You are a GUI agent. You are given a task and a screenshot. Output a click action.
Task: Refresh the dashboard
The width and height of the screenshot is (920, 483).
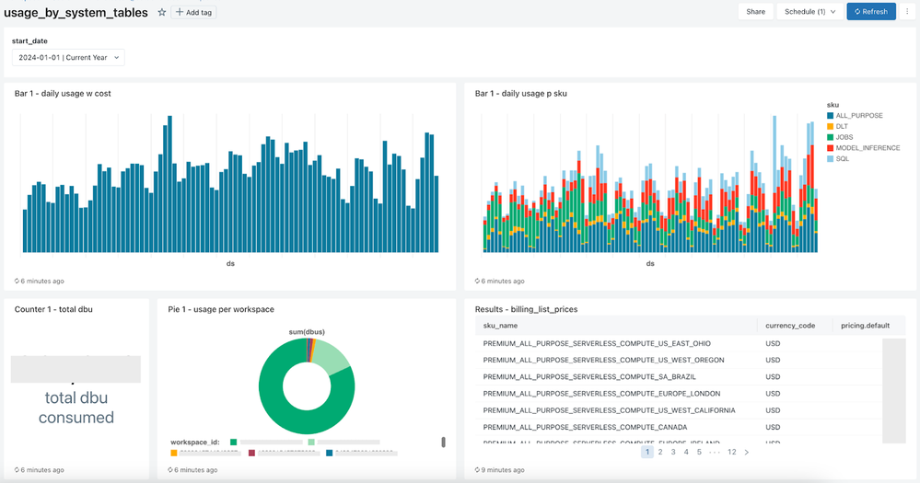(870, 12)
